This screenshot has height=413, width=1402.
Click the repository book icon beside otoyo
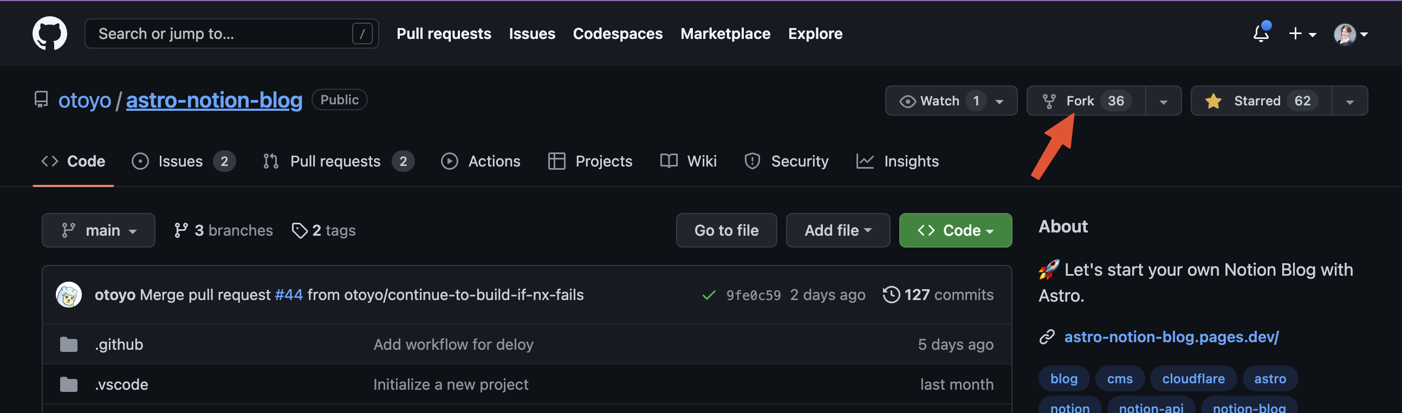pyautogui.click(x=41, y=100)
